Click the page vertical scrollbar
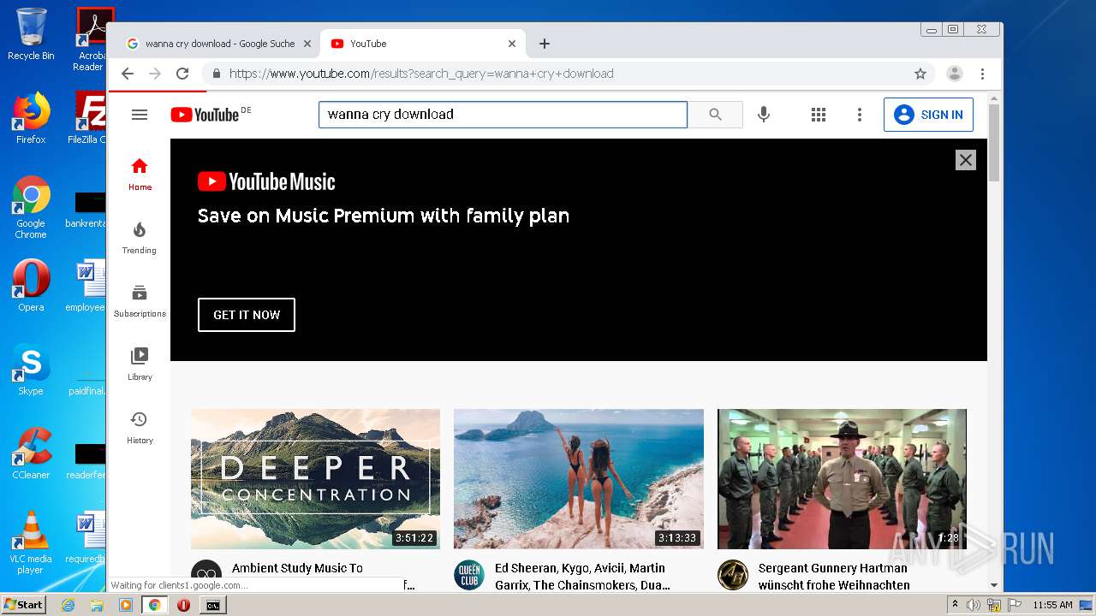The image size is (1096, 616). [994, 141]
